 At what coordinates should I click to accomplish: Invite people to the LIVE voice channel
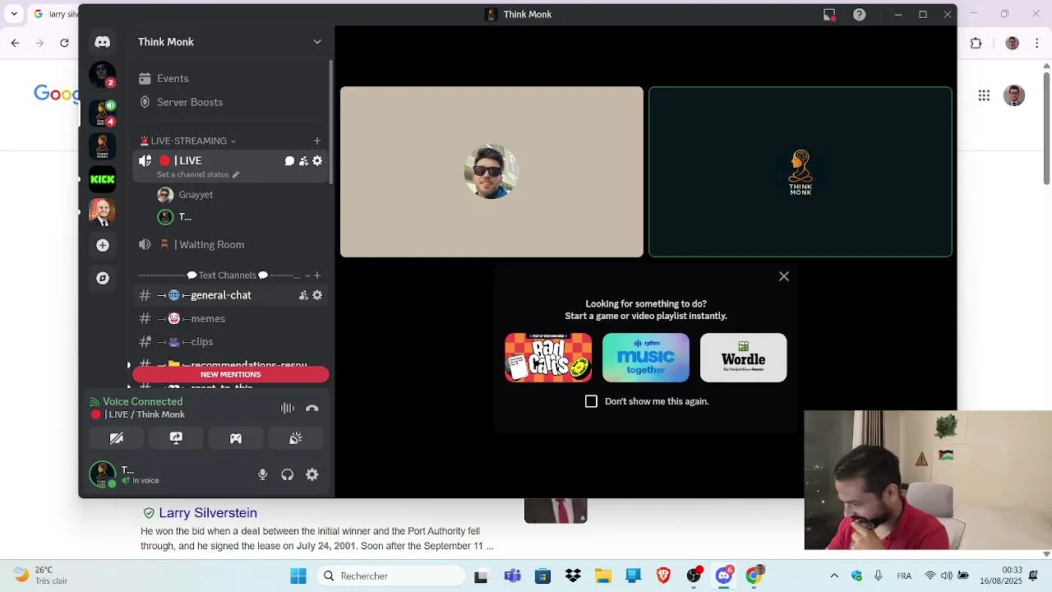(303, 161)
